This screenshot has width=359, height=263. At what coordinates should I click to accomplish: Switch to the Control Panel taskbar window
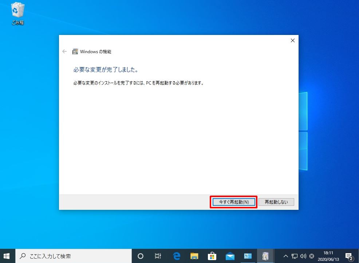pyautogui.click(x=248, y=256)
